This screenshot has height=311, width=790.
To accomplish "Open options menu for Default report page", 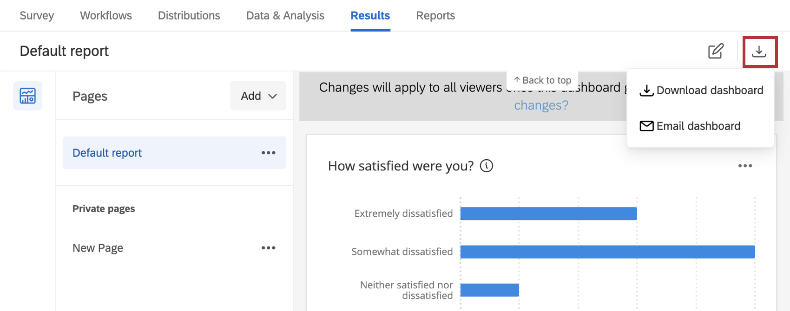I will (268, 153).
